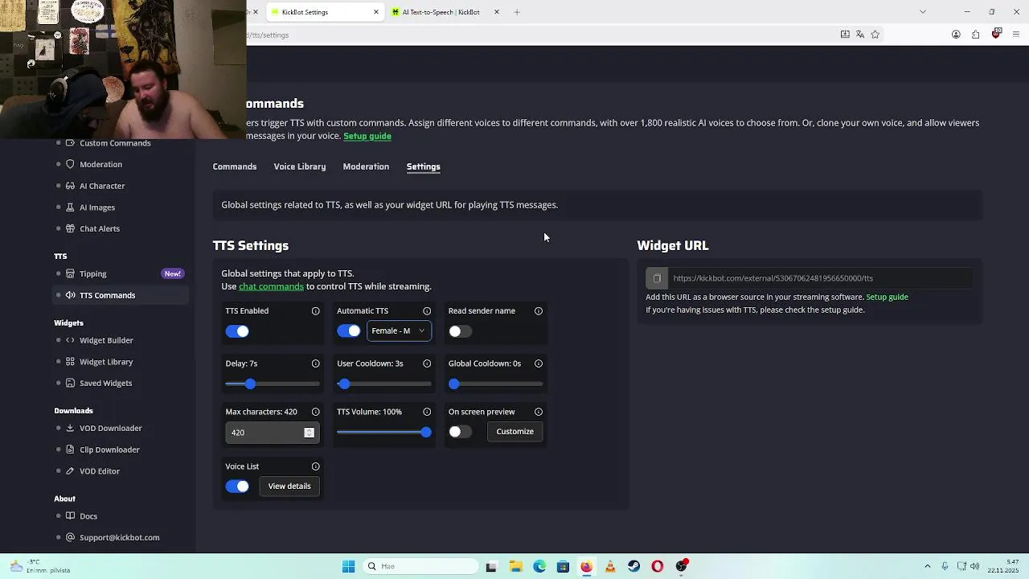The width and height of the screenshot is (1029, 579).
Task: Click the Global Cooldown slider handle
Action: pyautogui.click(x=454, y=384)
